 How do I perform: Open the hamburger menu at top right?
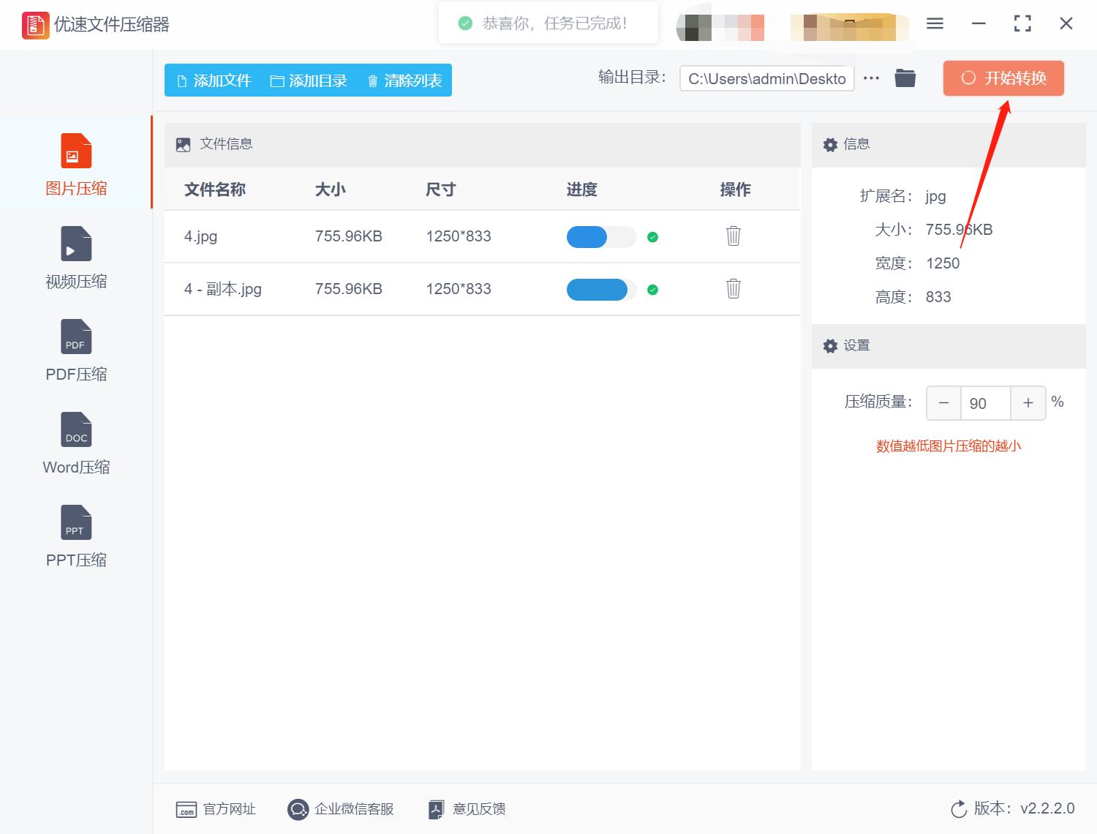[934, 23]
